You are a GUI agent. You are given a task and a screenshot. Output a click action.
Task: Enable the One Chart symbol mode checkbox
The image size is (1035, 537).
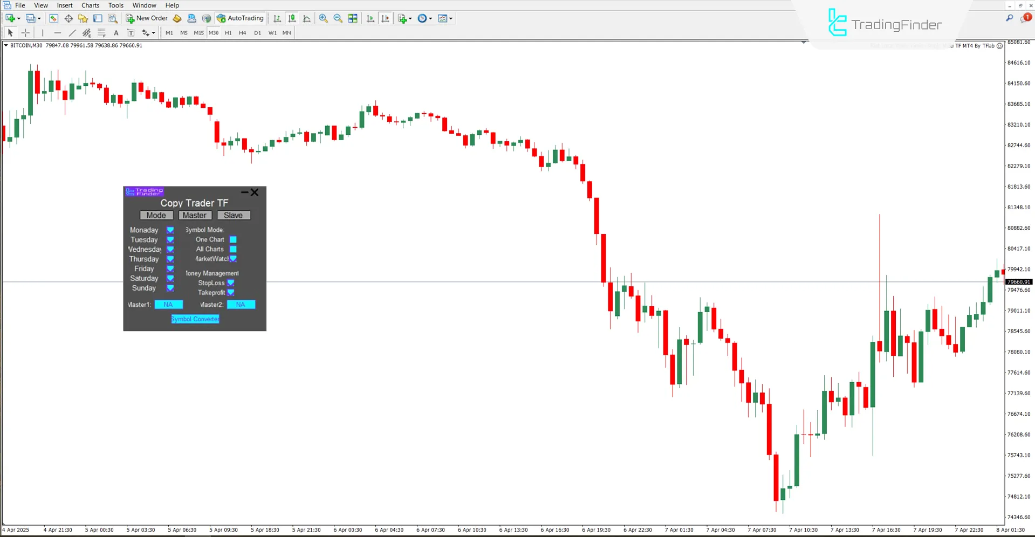coord(232,239)
